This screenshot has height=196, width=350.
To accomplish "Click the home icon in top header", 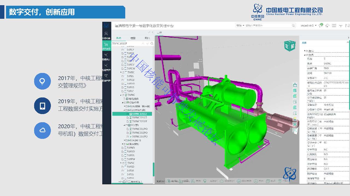I will [x=327, y=26].
